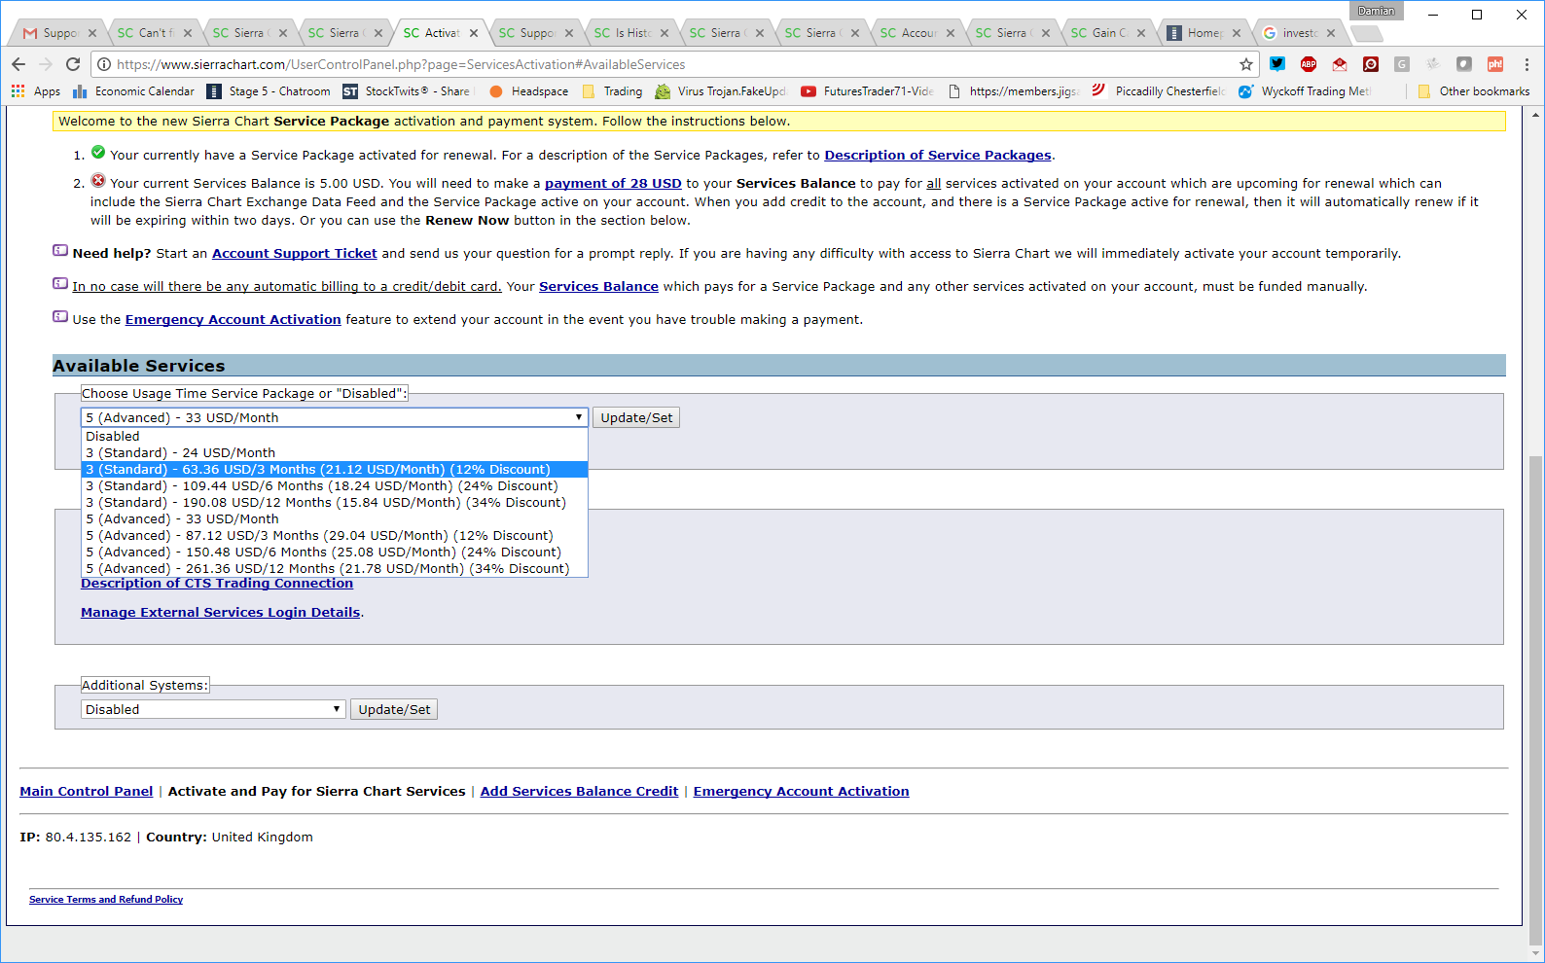Select 5 (Advanced) 87.12 USD/3 Months option
Screen dimensions: 1545x963
pos(335,536)
